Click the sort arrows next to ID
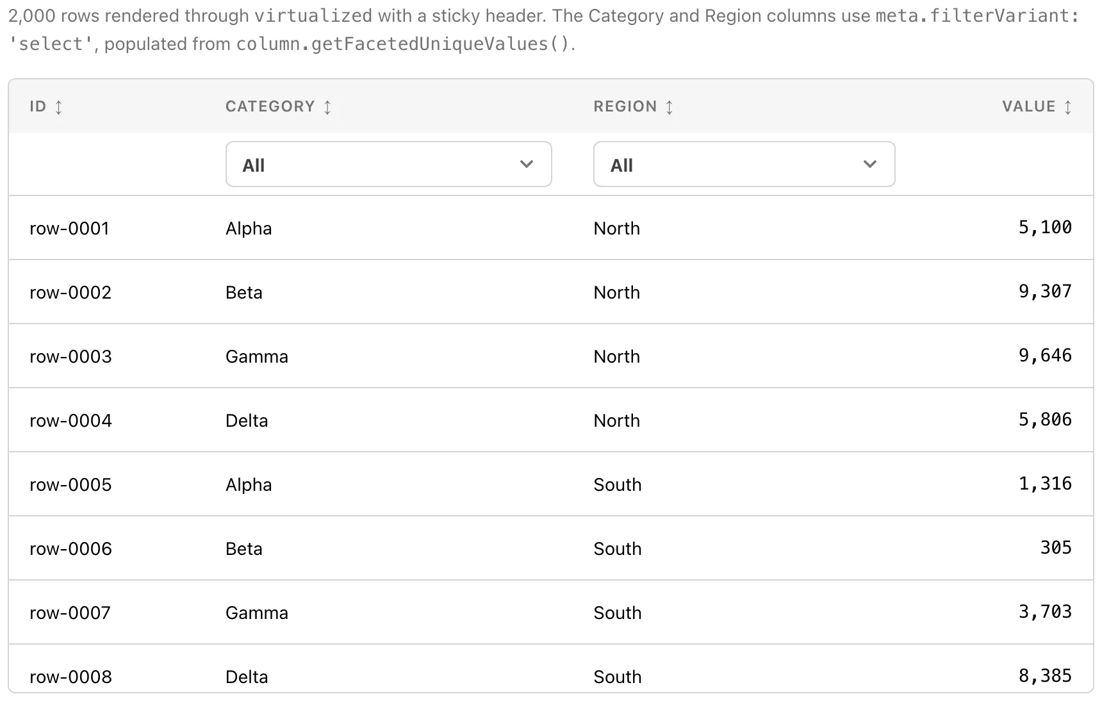Screen dimensions: 1102x701 pos(59,107)
